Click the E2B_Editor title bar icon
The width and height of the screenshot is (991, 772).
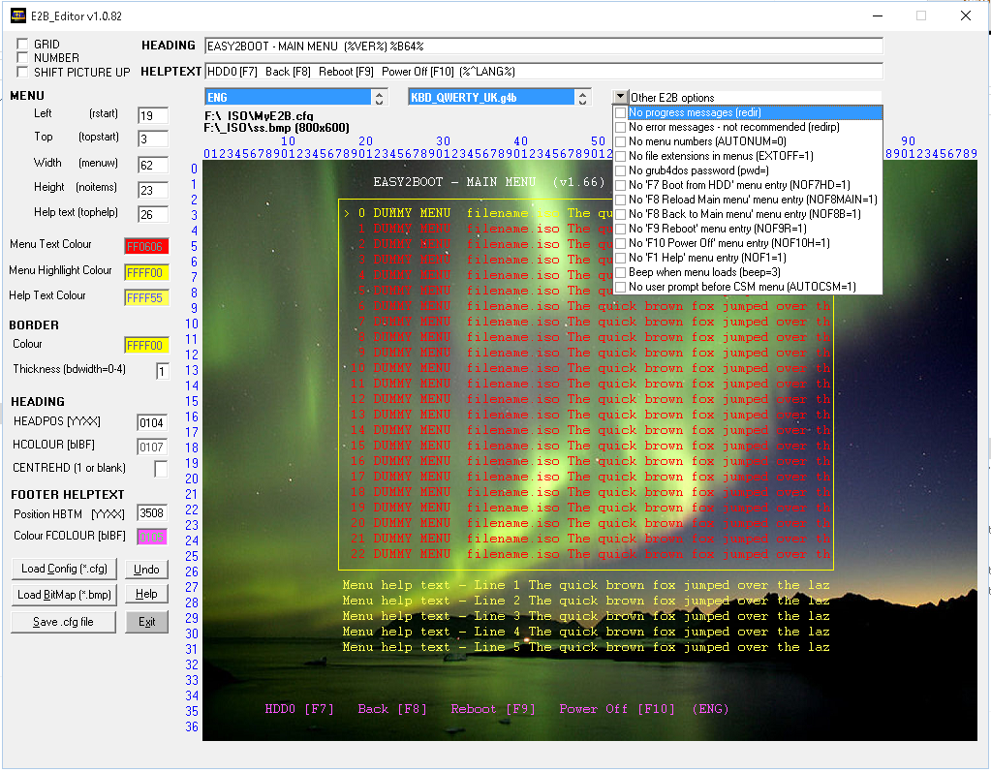pos(18,15)
